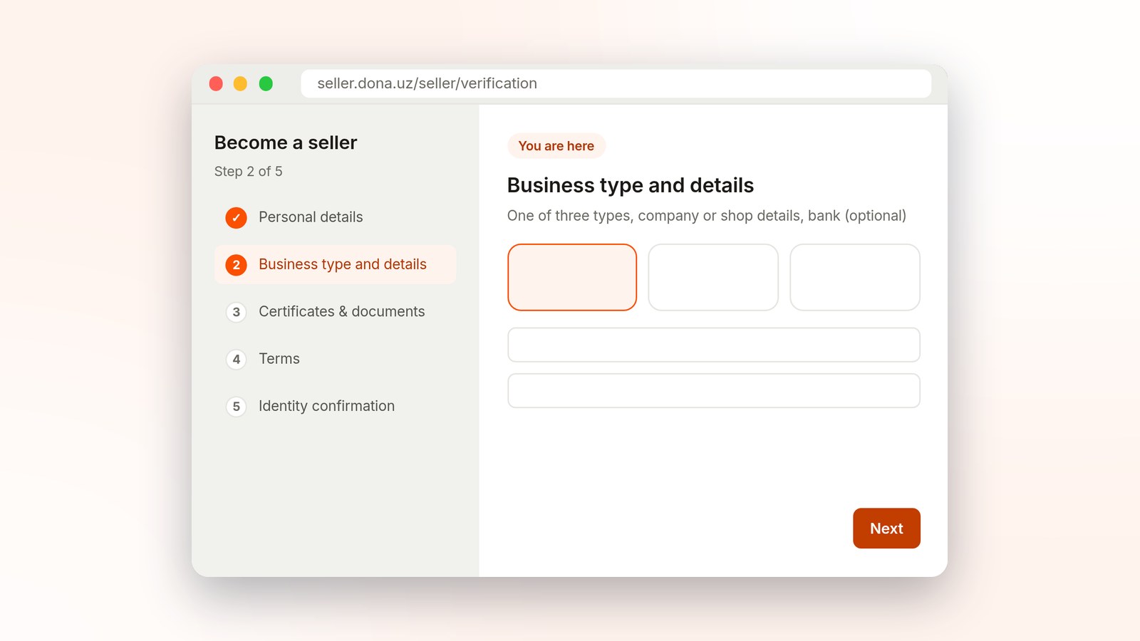
Task: Click the completed checkmark icon for Personal details
Action: 236,217
